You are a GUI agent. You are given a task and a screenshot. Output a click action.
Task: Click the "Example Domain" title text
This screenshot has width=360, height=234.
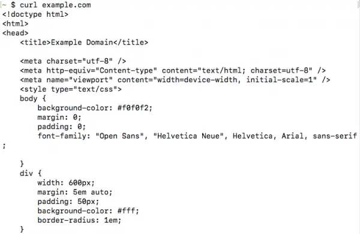pos(82,43)
